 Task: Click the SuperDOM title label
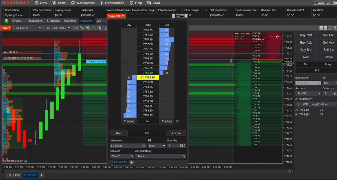(x=116, y=16)
